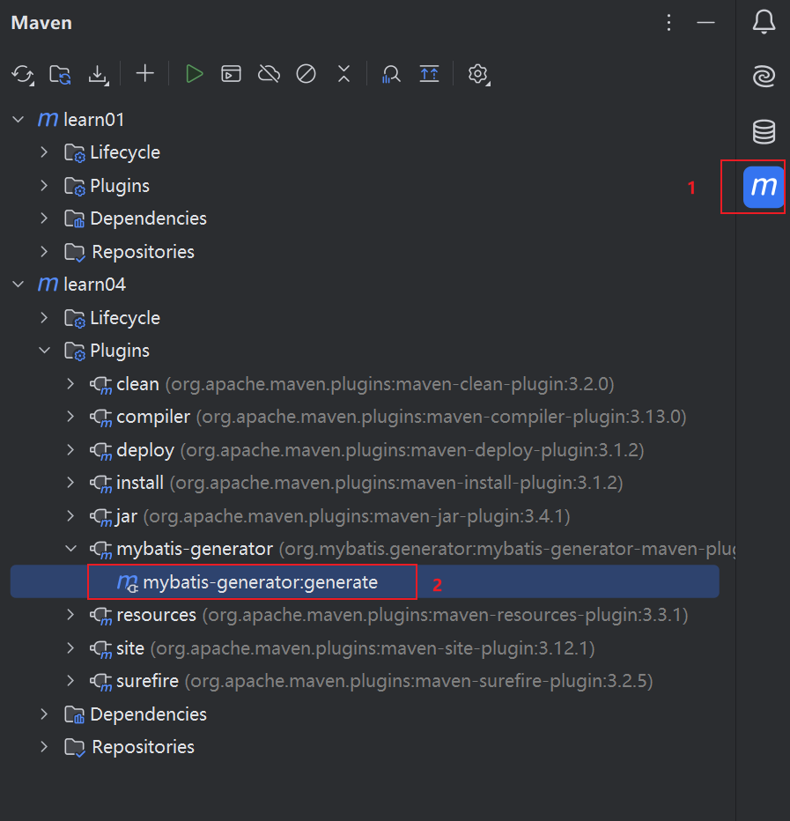Click Generate Sources and Update Folders icon
790x821 pixels.
point(60,74)
